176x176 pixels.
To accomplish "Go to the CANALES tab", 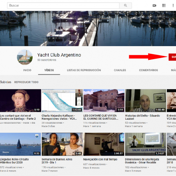I will [x=120, y=70].
